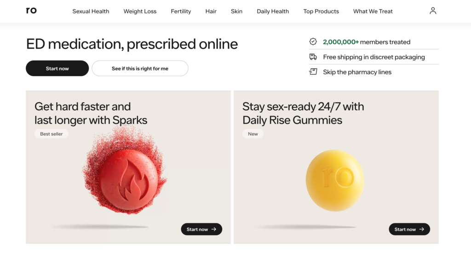
Task: Select Top Products in navigation
Action: click(x=321, y=11)
